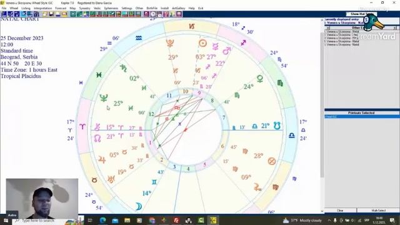Viewport: 400px width, 225px height.
Task: Open the Wheel menu
Action: pyautogui.click(x=14, y=8)
